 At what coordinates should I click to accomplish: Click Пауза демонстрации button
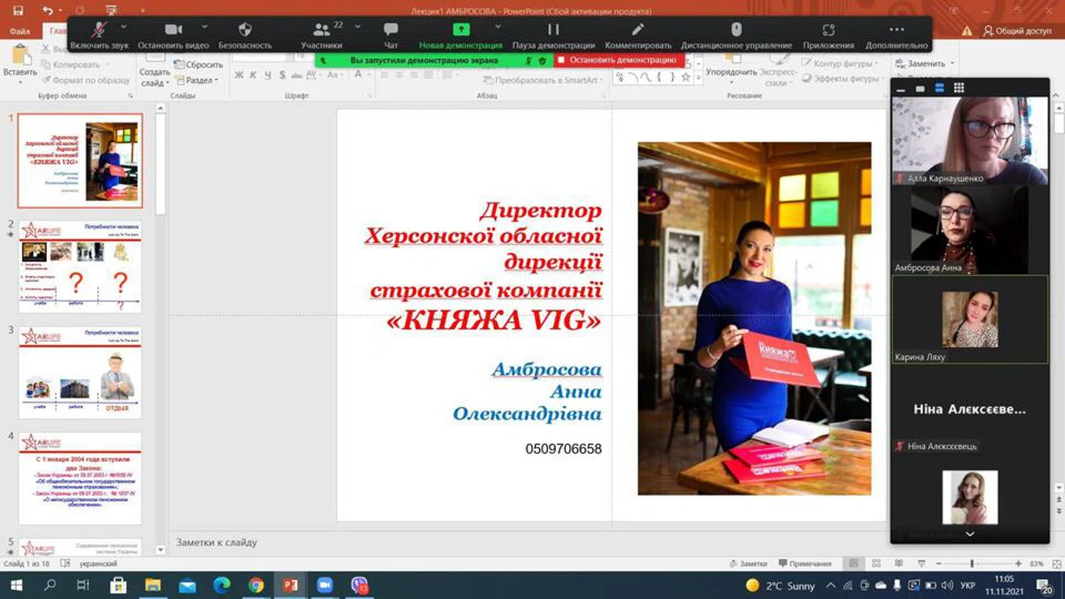click(553, 36)
